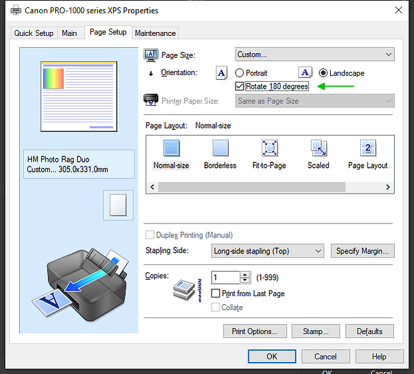This screenshot has height=374, width=414.
Task: Select the Page Setup tab
Action: 108,32
